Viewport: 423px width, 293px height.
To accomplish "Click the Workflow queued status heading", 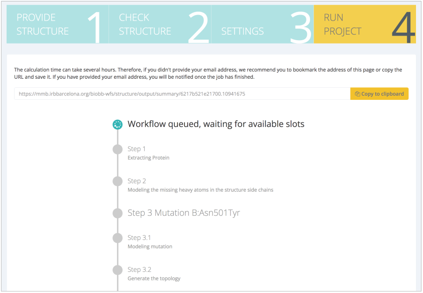I will pos(216,124).
